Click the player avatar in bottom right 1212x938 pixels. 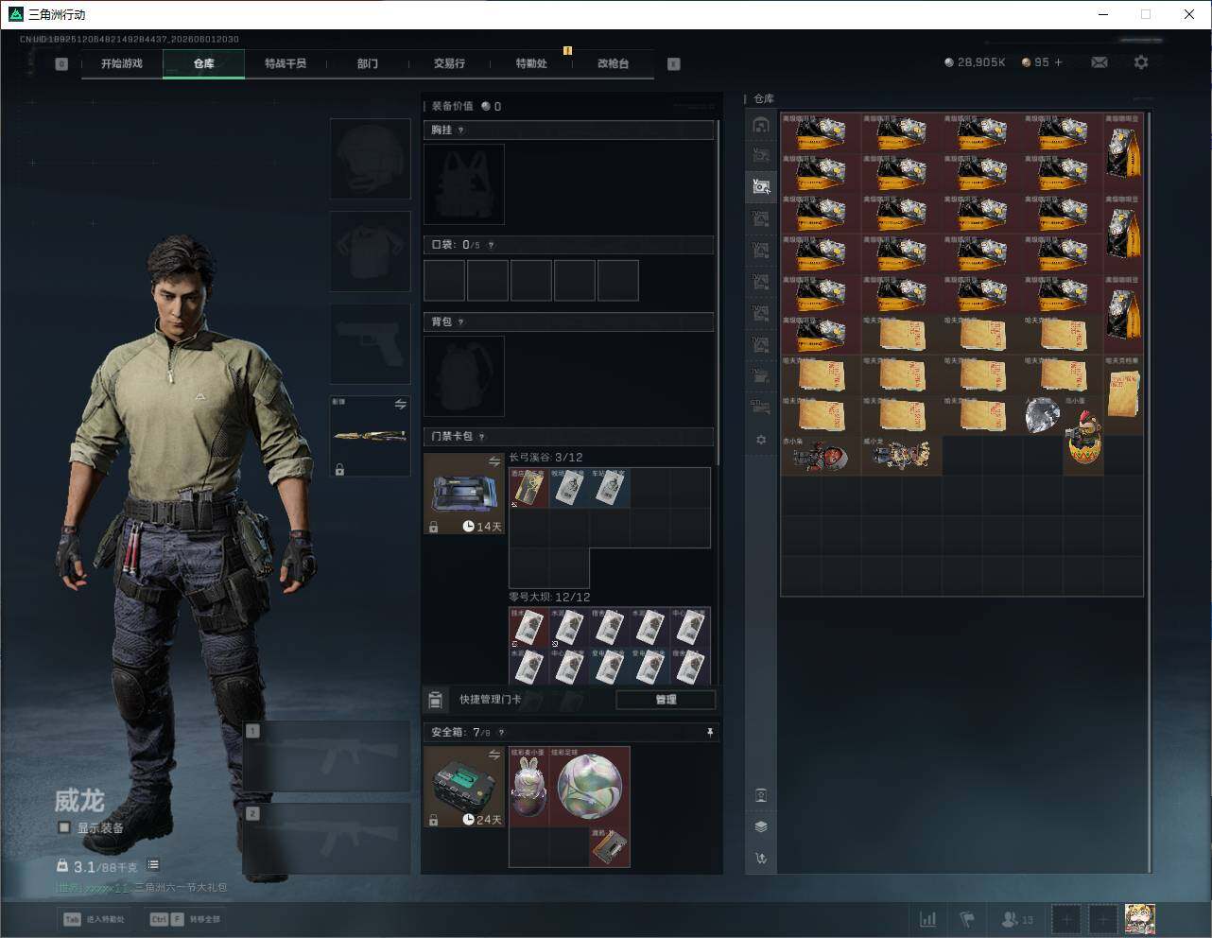(x=1140, y=918)
